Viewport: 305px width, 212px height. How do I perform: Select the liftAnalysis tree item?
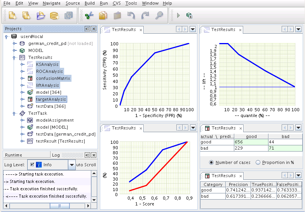point(47,85)
